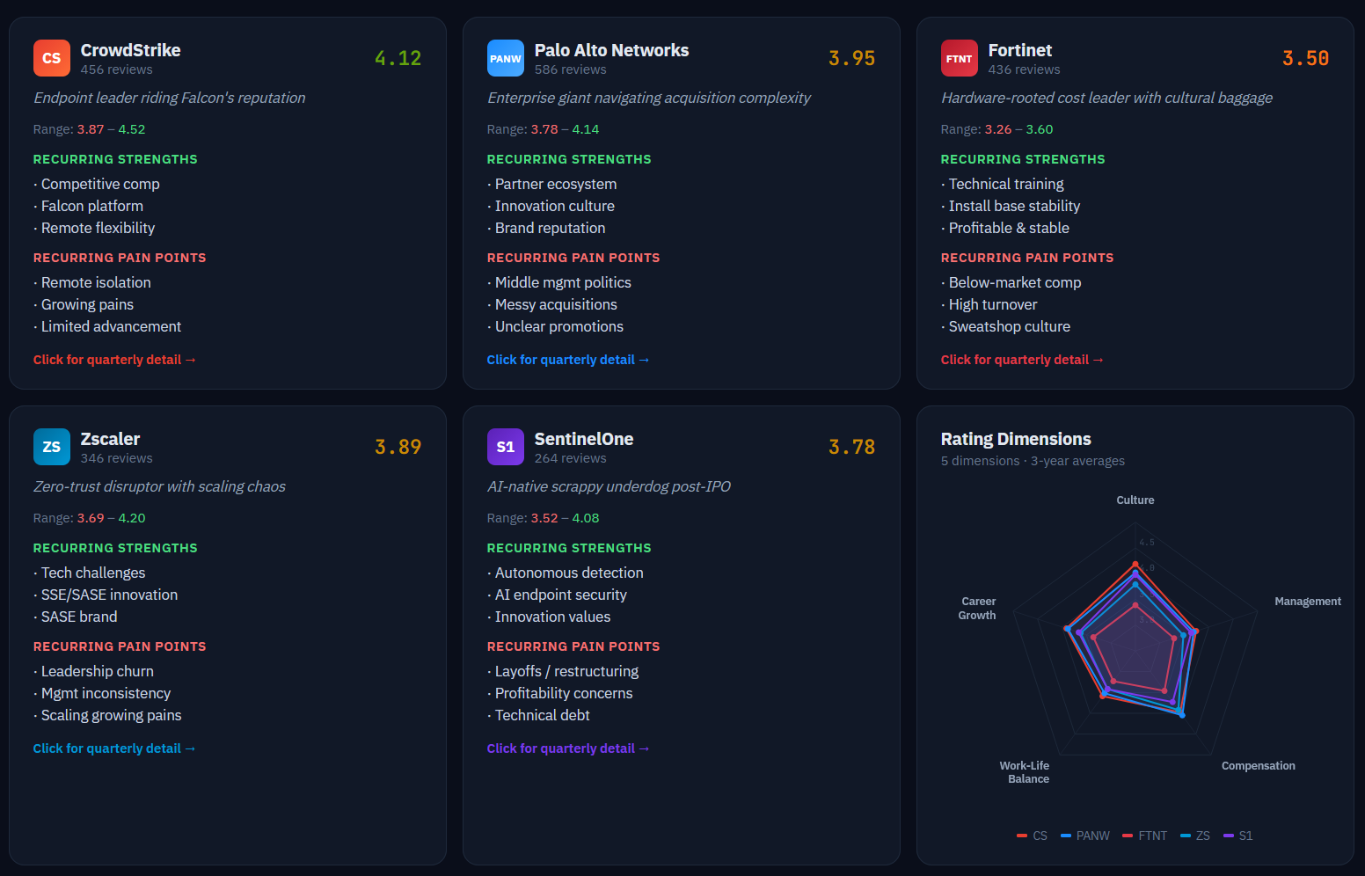Toggle S1 series in radar legend
Viewport: 1365px width, 876px height.
1237,836
